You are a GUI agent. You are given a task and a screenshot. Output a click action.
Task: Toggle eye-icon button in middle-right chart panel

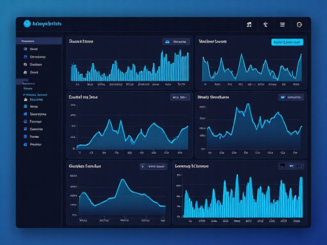click(291, 97)
